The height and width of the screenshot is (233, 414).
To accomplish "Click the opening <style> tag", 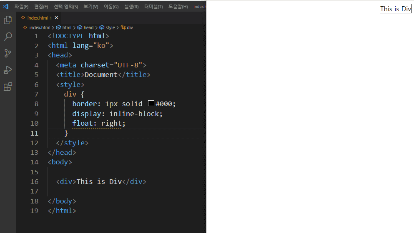I will 70,84.
